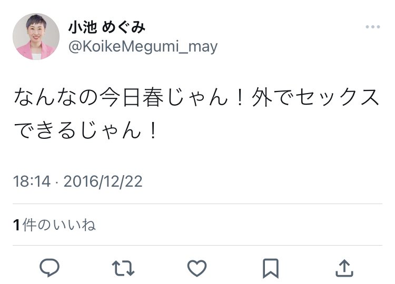Open the profile avatar photo
Screen dimensions: 395x284
click(36, 36)
